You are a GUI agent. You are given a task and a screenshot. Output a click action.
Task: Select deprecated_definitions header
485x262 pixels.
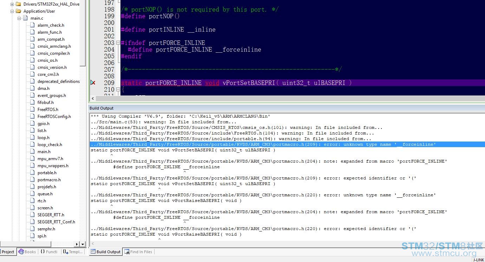point(59,81)
